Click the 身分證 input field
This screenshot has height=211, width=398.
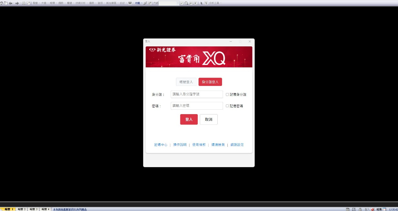coord(197,94)
